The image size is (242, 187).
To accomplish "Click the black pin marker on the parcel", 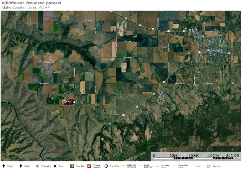I will (x=69, y=103).
